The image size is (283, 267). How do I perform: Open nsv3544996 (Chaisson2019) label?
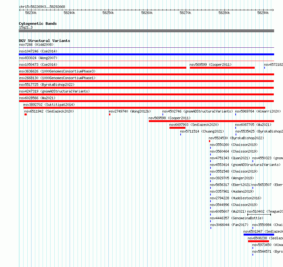tap(234, 205)
